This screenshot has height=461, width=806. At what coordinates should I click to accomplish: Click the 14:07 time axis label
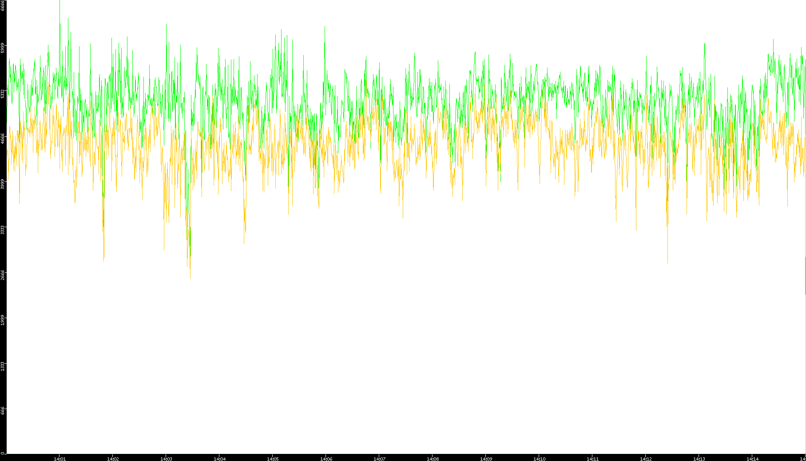[379, 459]
